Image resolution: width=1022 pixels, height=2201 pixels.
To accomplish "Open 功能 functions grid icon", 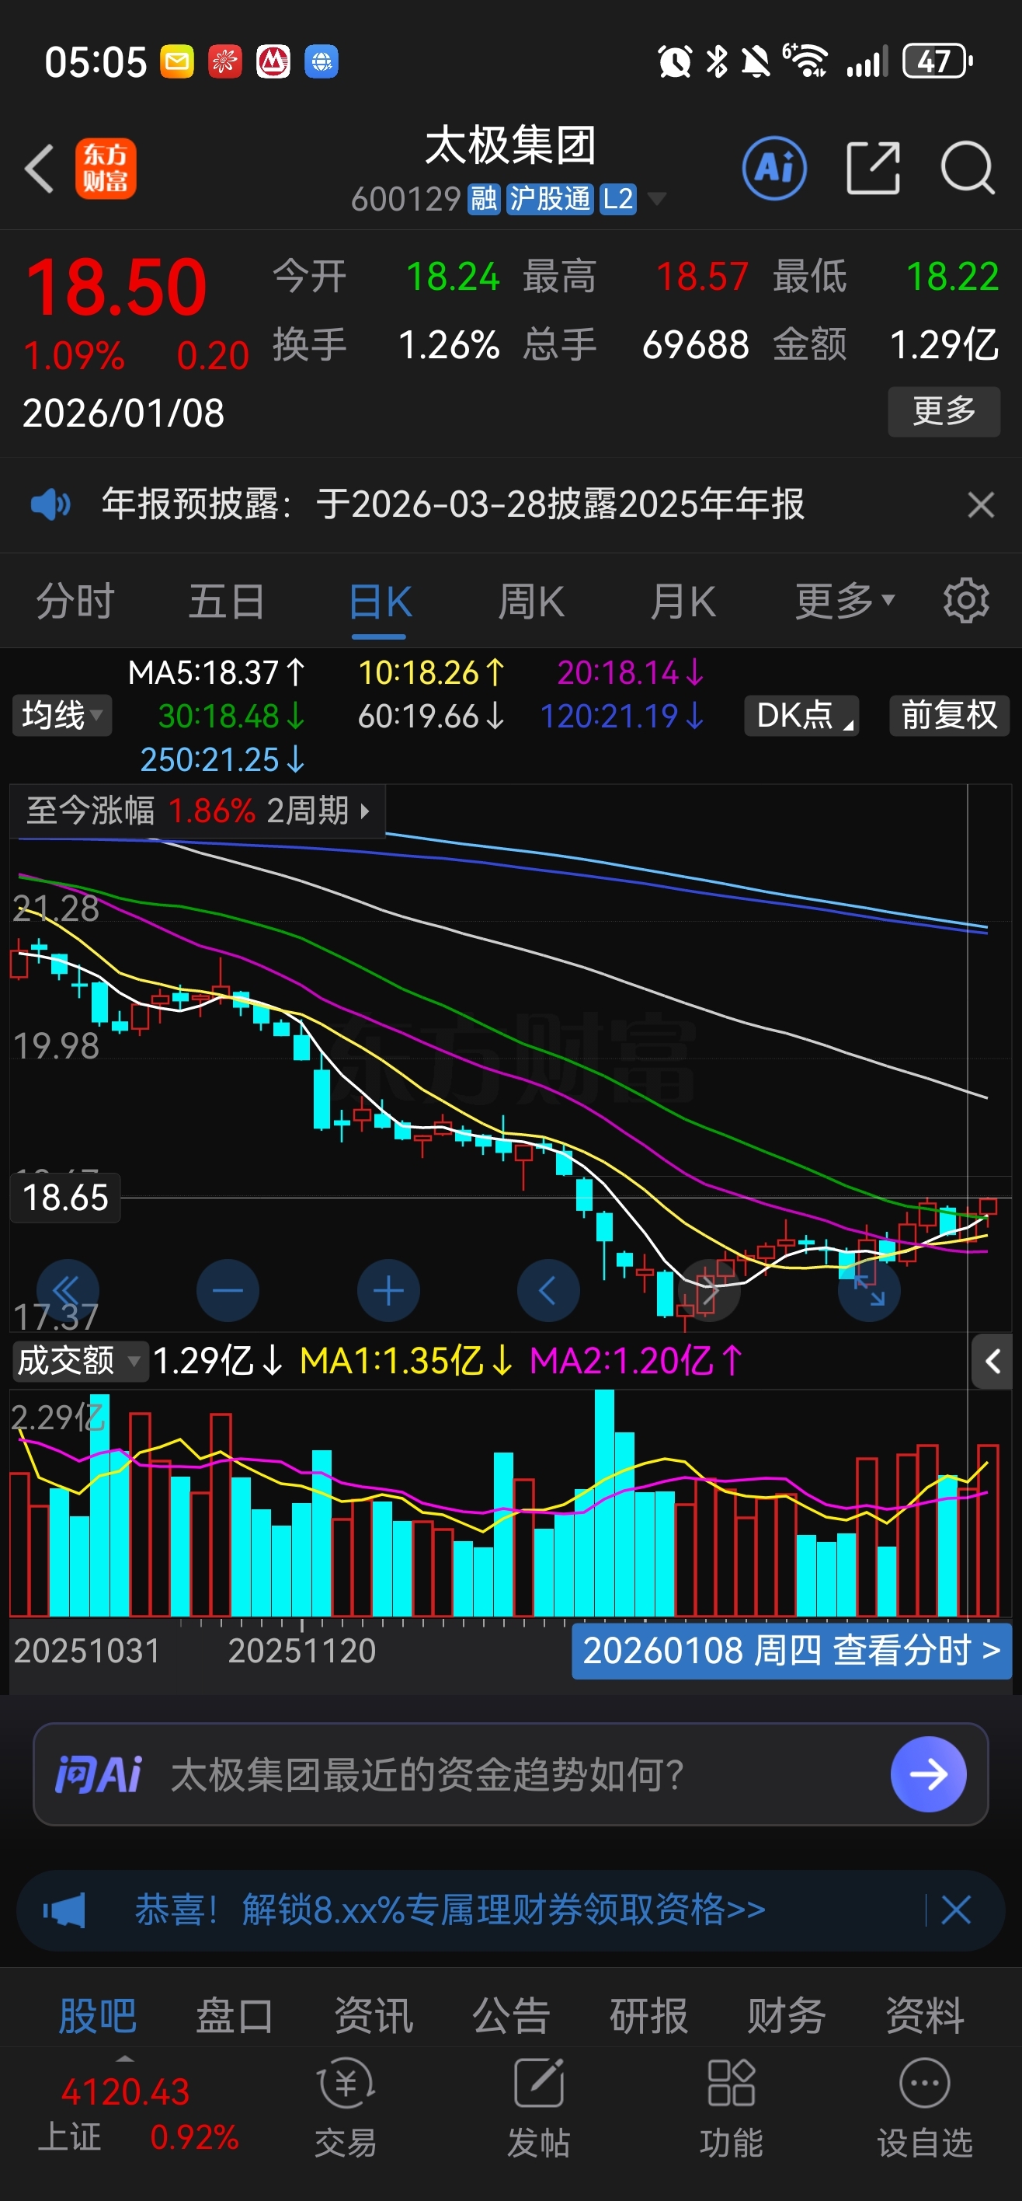I will [732, 2108].
